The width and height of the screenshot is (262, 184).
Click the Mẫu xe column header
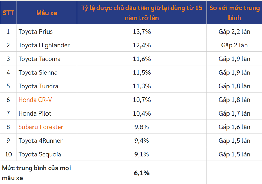[46, 13]
